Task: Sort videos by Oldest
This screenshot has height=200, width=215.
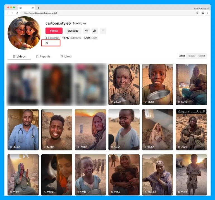Action: click(x=202, y=56)
